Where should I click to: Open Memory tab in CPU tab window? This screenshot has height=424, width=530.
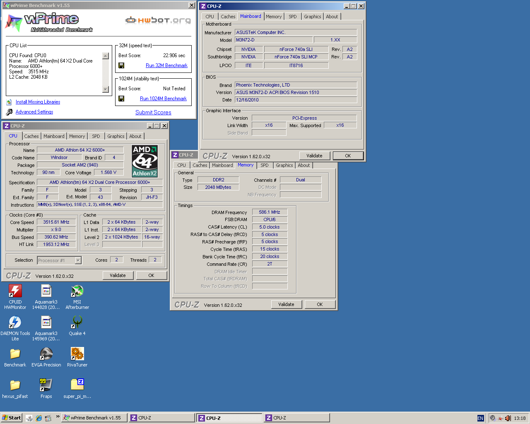[x=77, y=136]
